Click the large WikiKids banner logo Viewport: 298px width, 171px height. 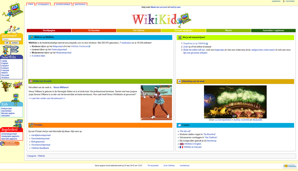161,20
